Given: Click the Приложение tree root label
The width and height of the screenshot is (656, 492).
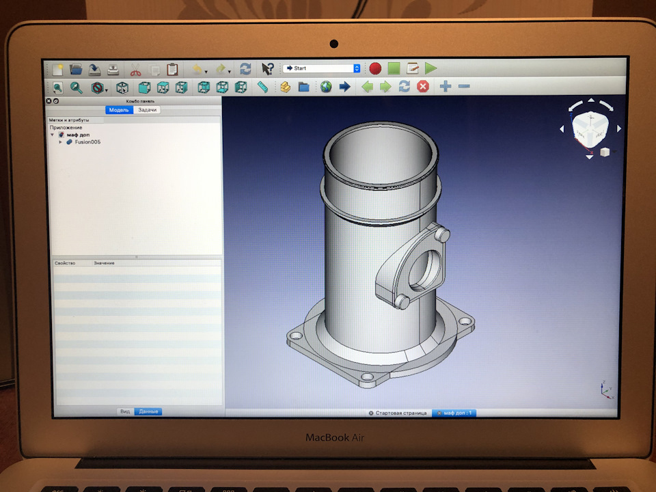Looking at the screenshot, I should 66,128.
